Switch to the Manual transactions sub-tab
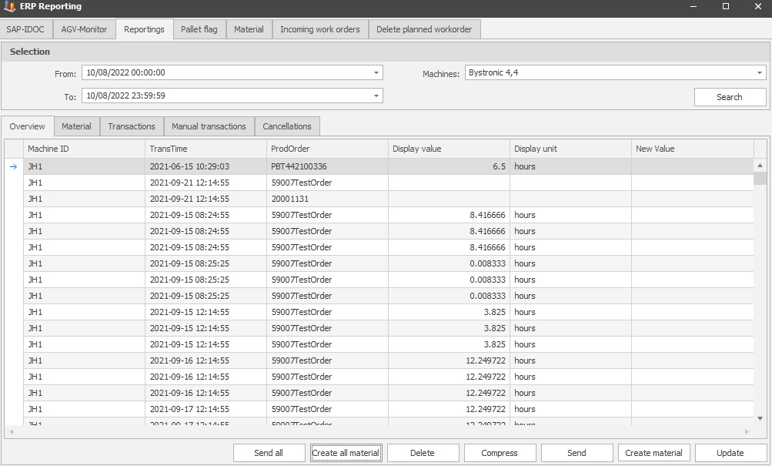This screenshot has width=772, height=466. click(x=209, y=126)
